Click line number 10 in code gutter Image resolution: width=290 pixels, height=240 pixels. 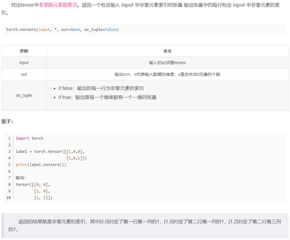point(8,198)
